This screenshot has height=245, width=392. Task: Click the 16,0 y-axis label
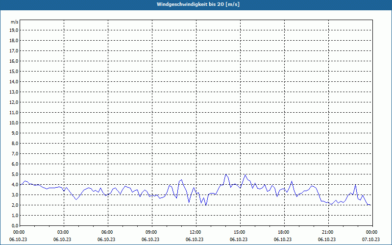pos(14,61)
